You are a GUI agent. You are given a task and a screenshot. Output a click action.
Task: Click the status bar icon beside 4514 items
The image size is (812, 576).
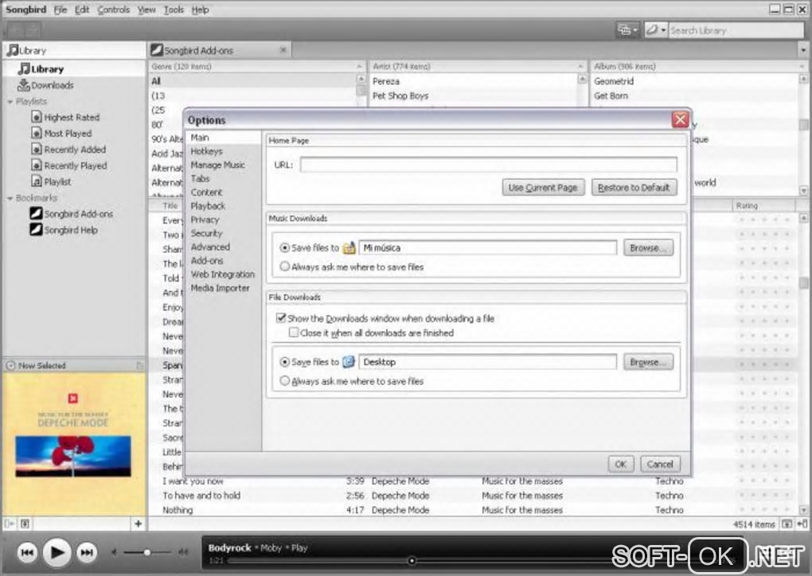tap(787, 524)
